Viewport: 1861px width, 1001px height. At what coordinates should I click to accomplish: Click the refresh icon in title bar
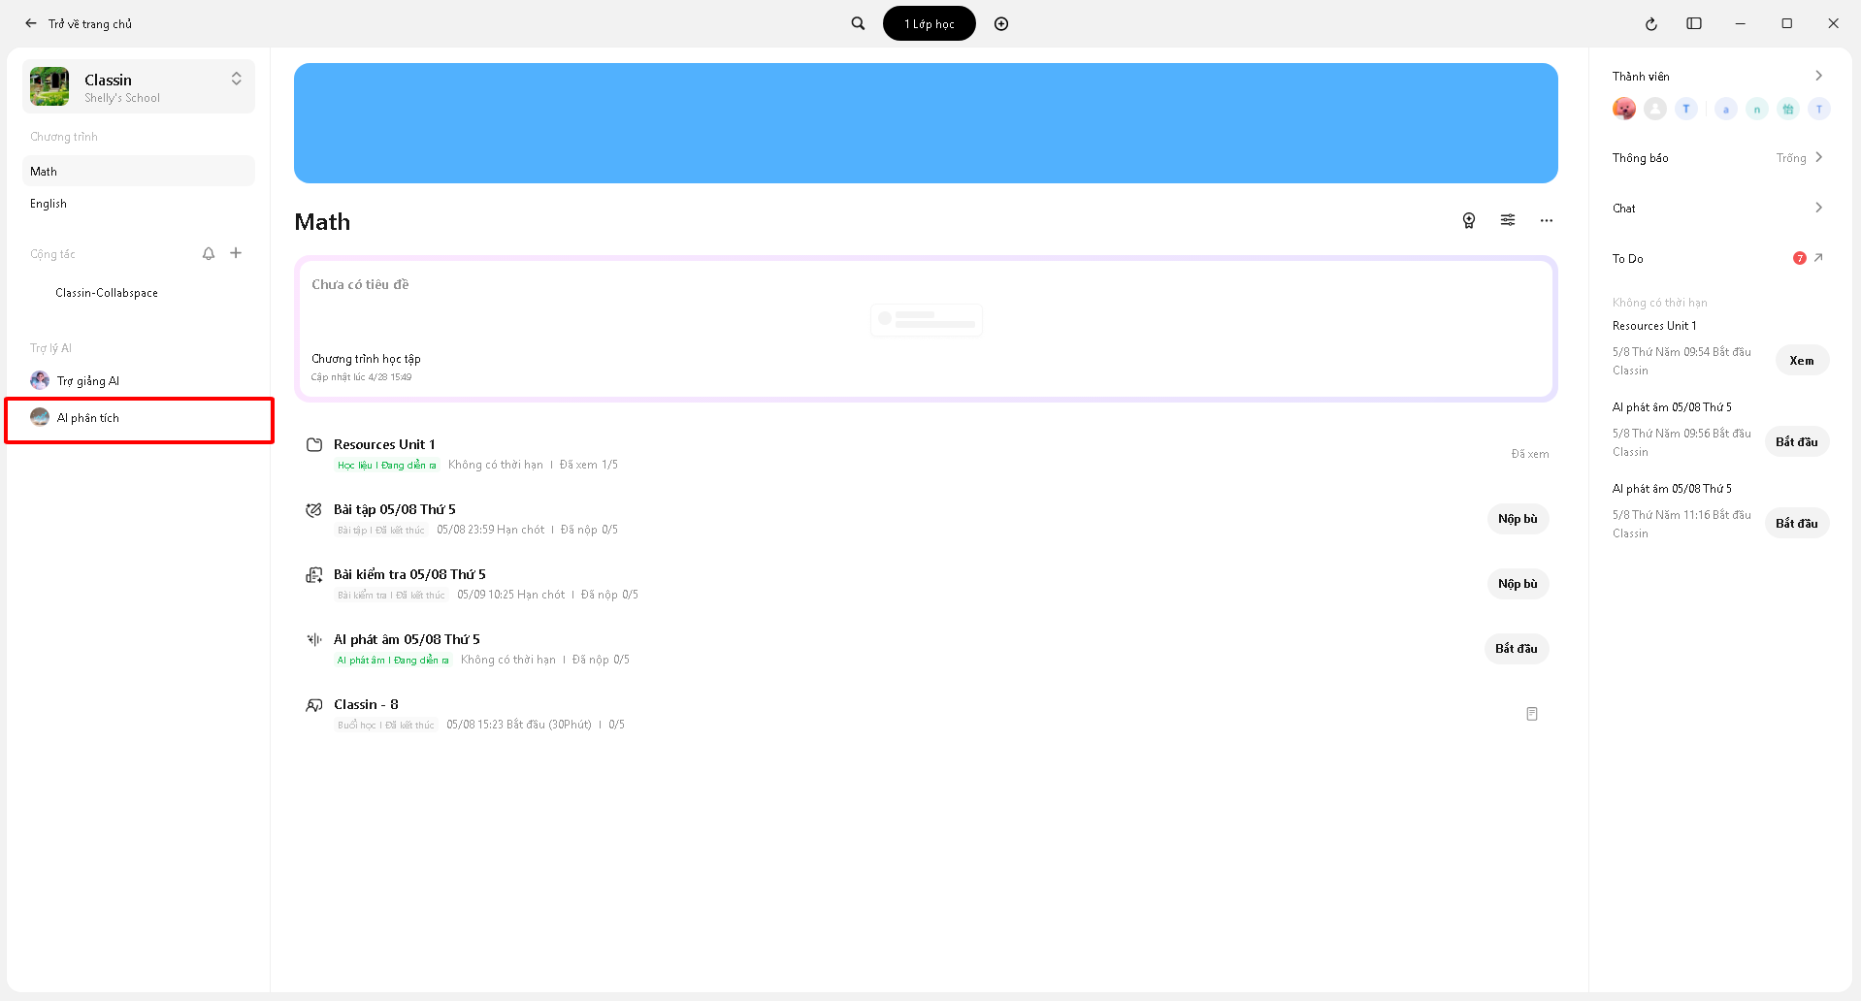(1650, 23)
